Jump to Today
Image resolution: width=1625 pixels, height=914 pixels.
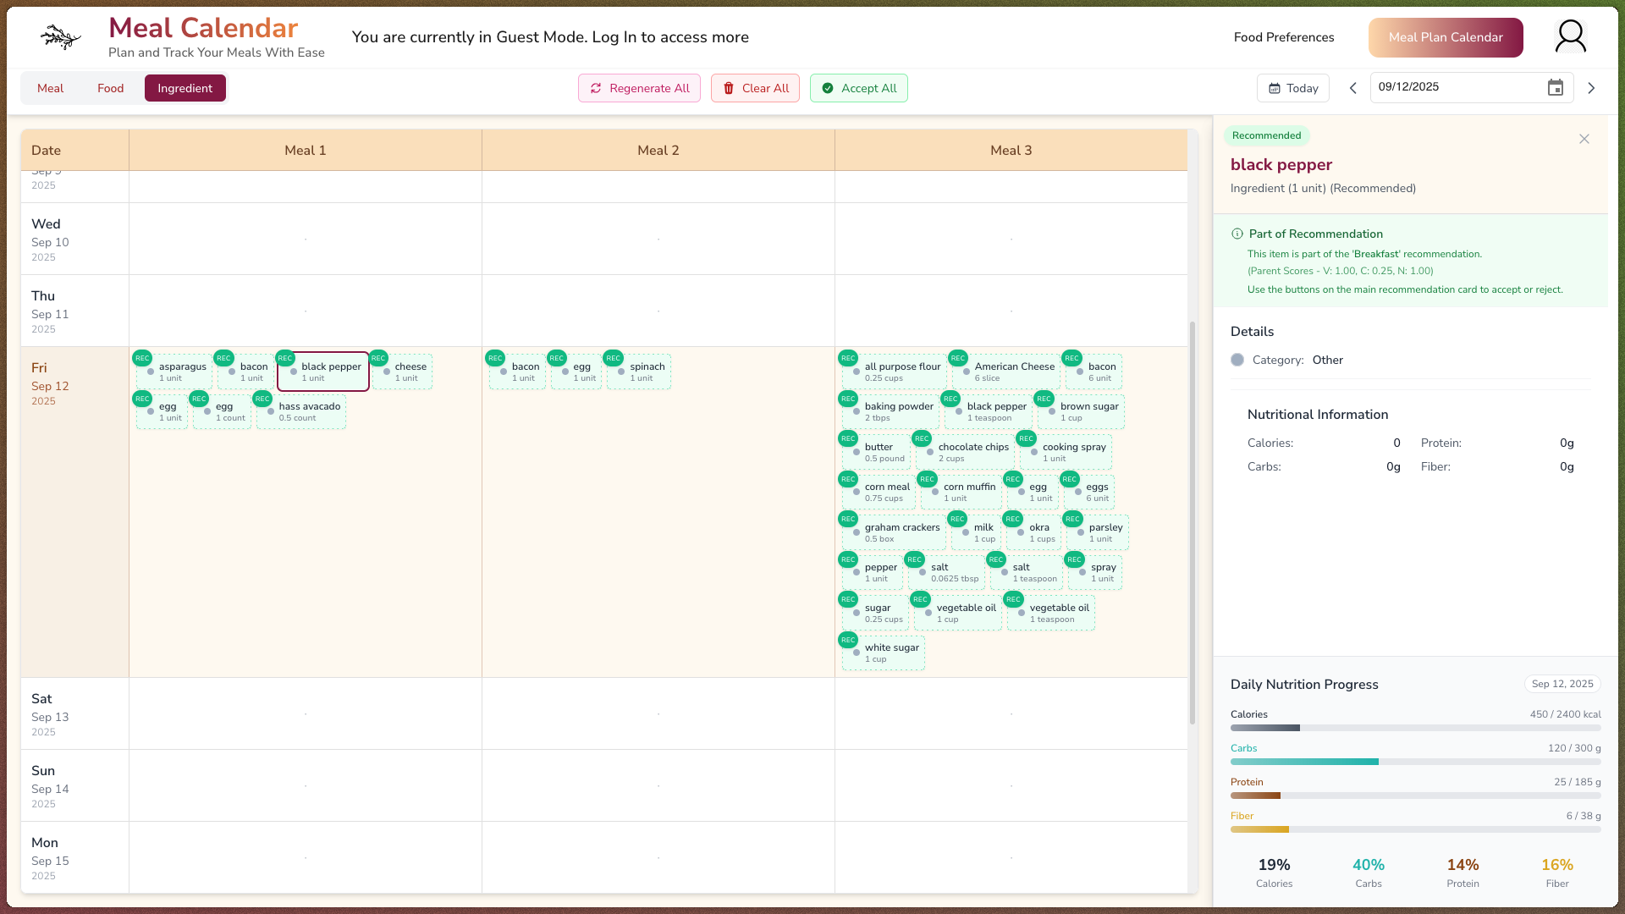[x=1292, y=88]
